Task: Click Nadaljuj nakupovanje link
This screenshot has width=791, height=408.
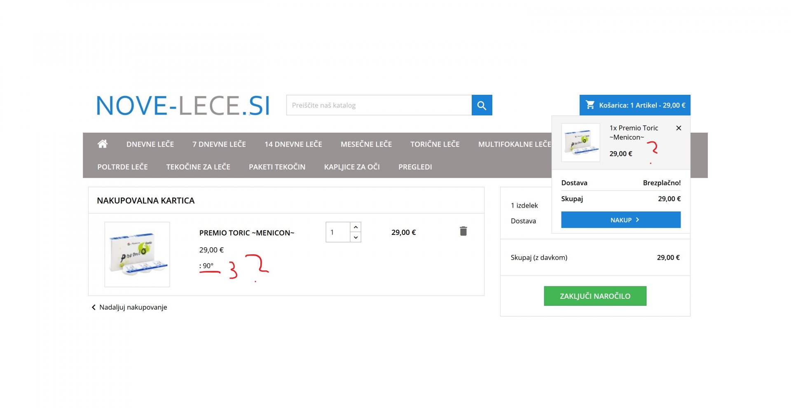Action: pyautogui.click(x=129, y=307)
